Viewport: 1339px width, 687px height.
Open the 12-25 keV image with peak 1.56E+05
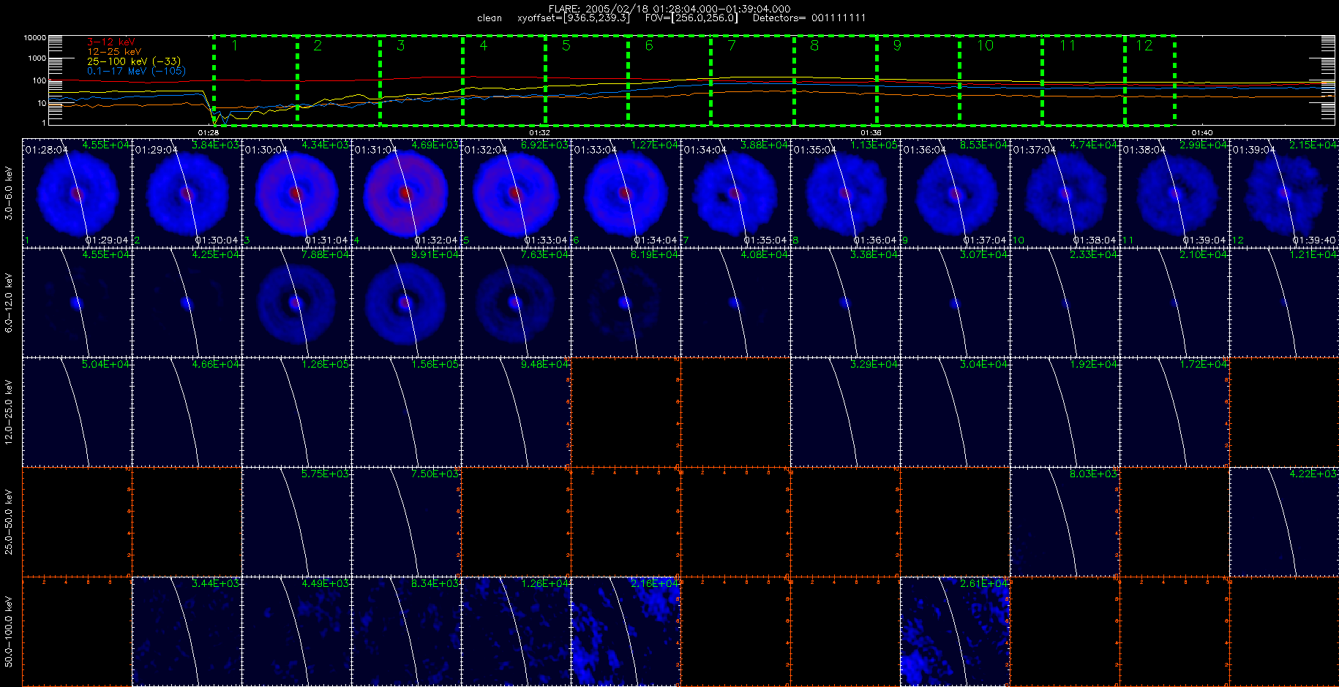406,412
